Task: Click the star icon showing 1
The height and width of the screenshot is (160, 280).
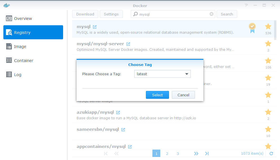Action: click(x=268, y=95)
